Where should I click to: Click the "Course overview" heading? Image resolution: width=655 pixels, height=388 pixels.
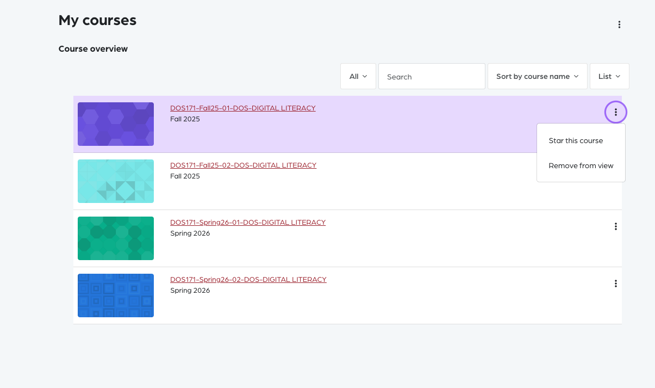[93, 49]
